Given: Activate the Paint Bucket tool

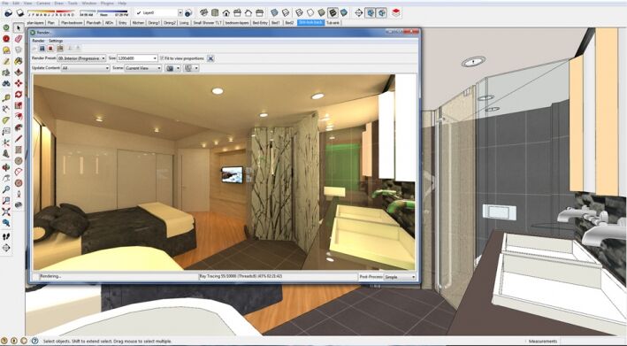Looking at the screenshot, I should [x=19, y=61].
